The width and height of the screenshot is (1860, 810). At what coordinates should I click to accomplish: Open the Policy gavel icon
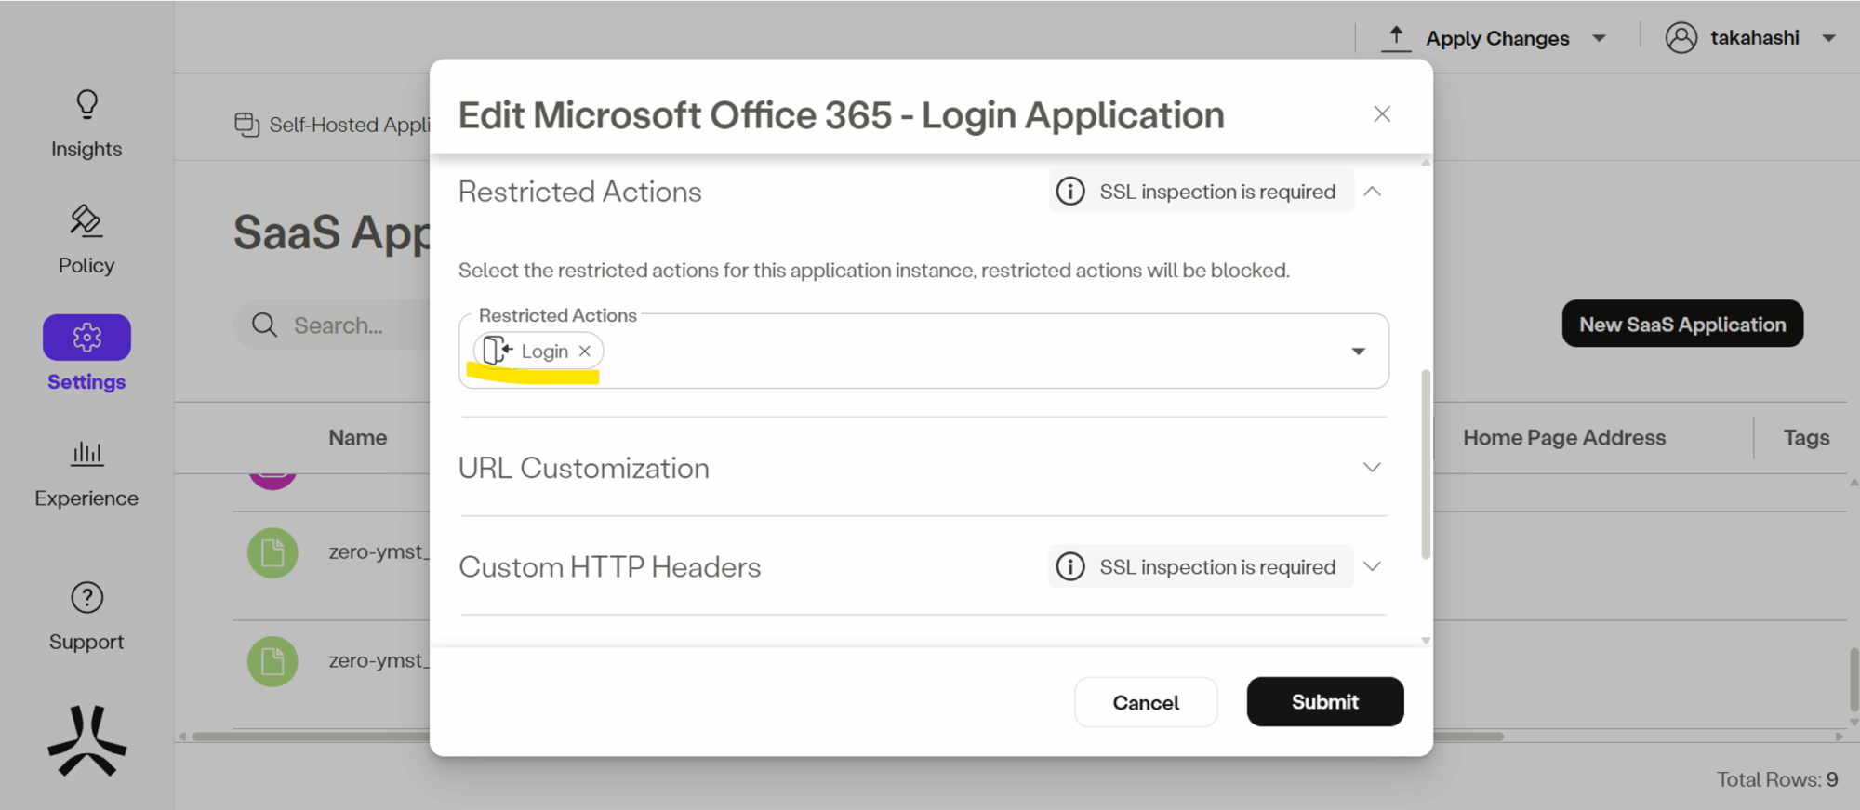[86, 221]
